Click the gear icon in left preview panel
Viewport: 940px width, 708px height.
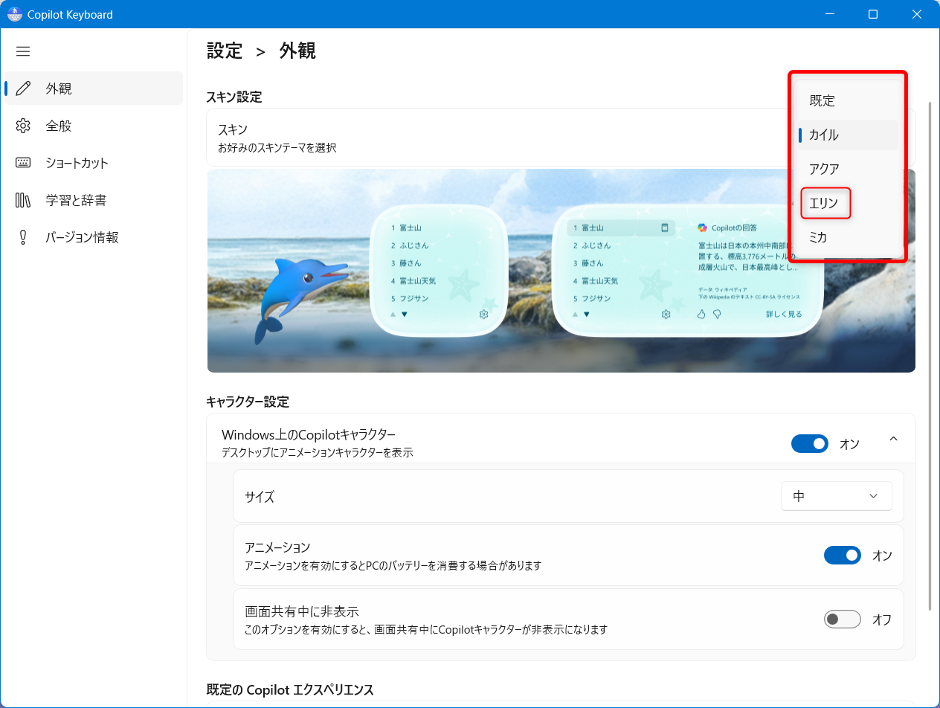483,314
